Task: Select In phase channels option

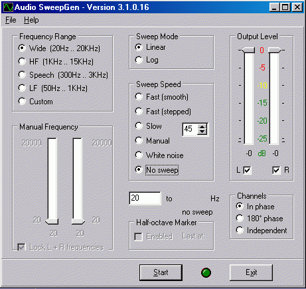Action: coord(256,207)
